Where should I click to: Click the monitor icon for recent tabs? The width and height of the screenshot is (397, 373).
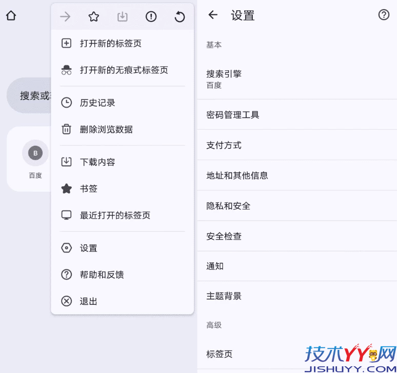[x=66, y=215]
